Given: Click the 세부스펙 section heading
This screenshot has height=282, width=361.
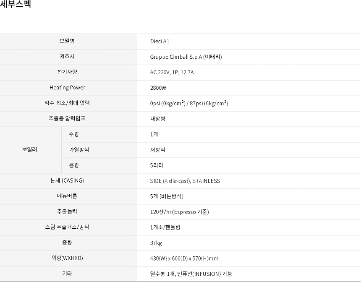Looking at the screenshot, I should pos(15,5).
